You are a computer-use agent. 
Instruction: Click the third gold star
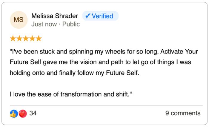click(26, 39)
